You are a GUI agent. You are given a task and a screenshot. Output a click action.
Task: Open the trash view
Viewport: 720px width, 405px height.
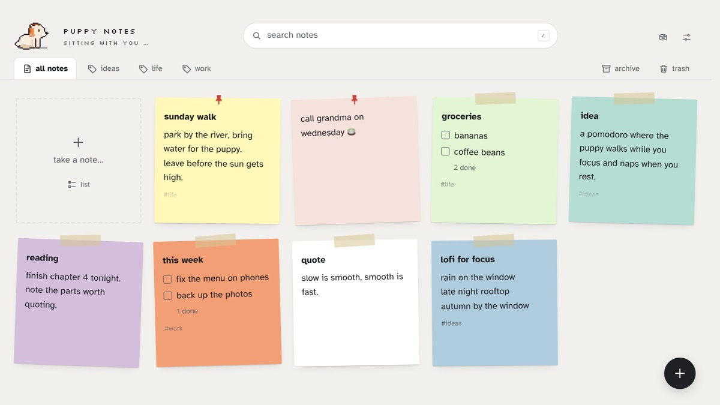[x=674, y=68]
